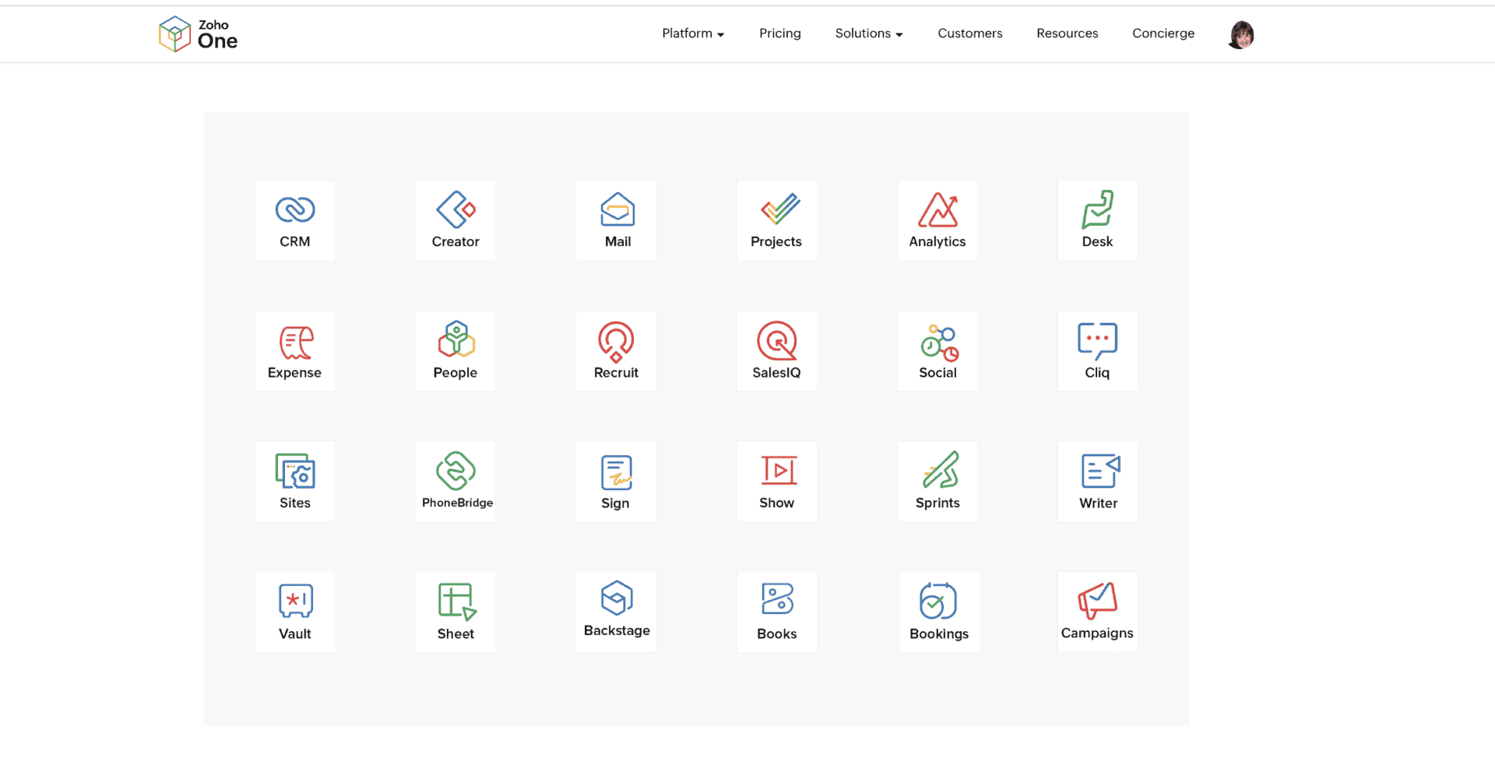Go to the Pricing page
This screenshot has width=1495, height=779.
point(779,33)
